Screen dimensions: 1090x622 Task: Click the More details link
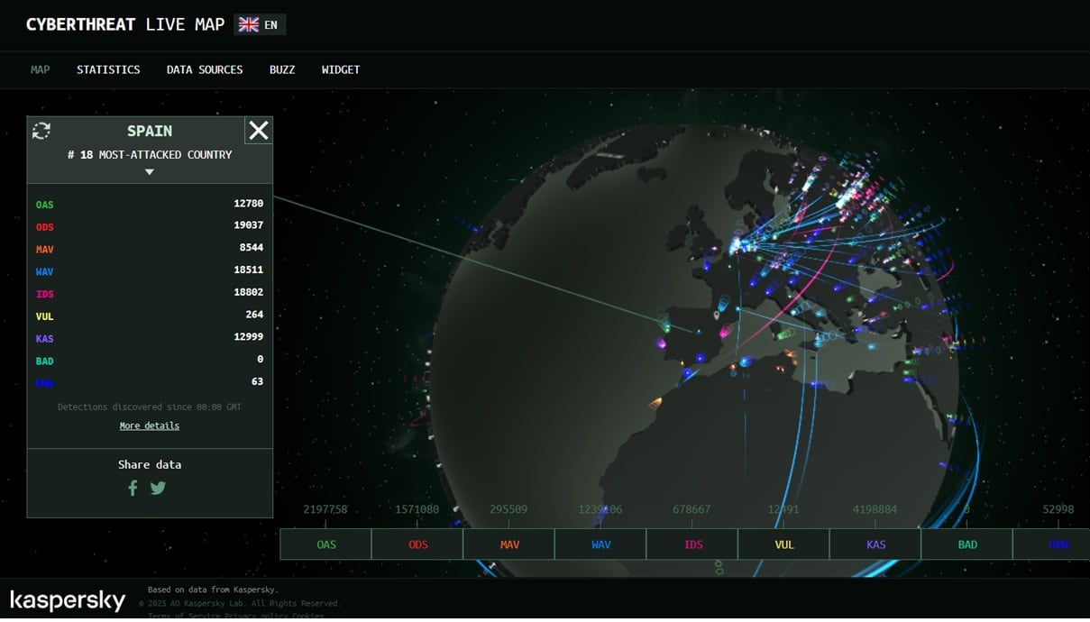(150, 425)
